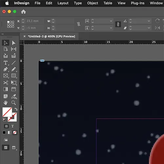Select the Direct Selection tool
Image resolution: width=164 pixels, height=164 pixels.
13,43
